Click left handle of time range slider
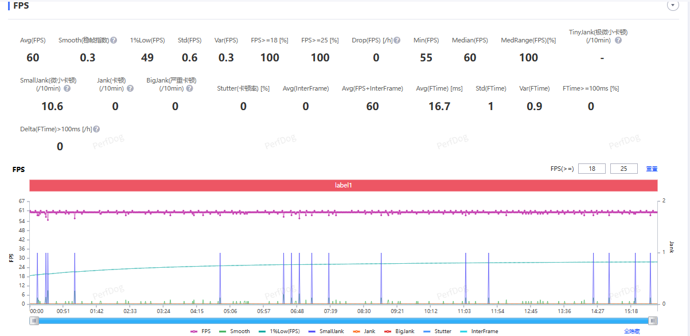The image size is (690, 336). point(34,321)
